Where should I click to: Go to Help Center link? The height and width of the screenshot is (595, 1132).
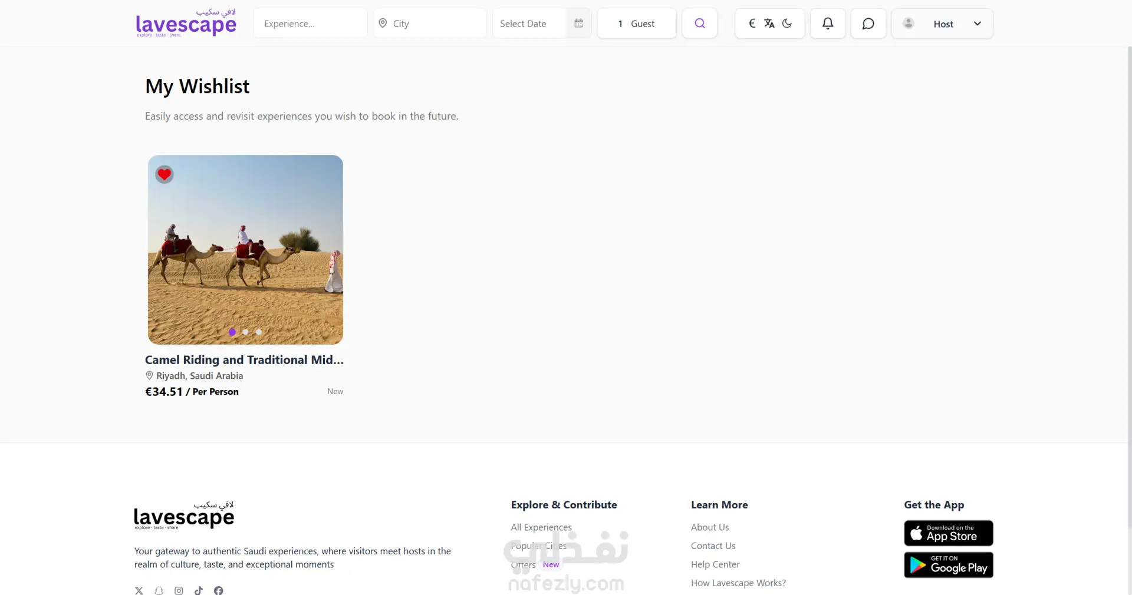click(715, 564)
